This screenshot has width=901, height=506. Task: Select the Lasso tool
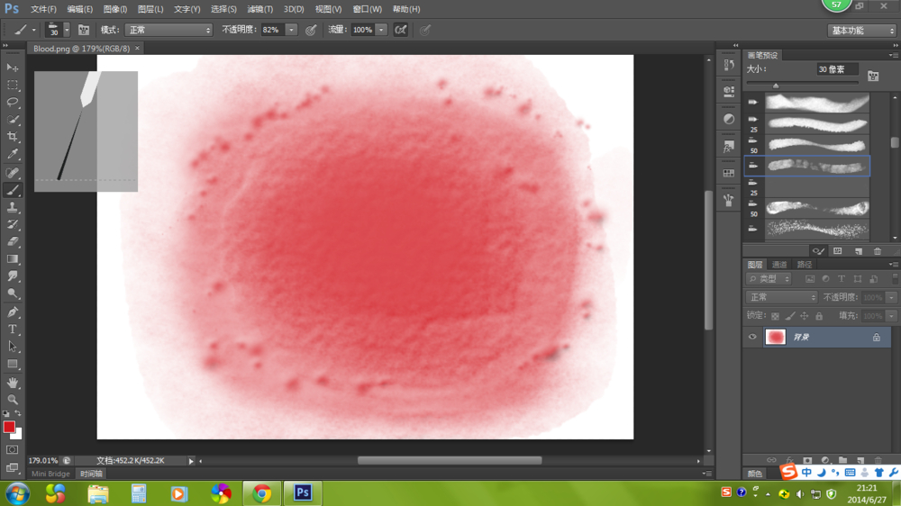[13, 103]
